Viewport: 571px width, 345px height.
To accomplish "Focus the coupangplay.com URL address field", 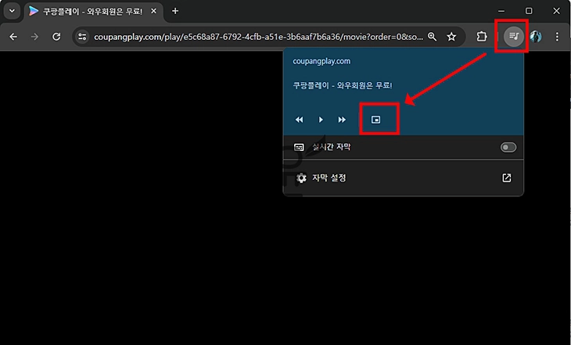I will 258,37.
